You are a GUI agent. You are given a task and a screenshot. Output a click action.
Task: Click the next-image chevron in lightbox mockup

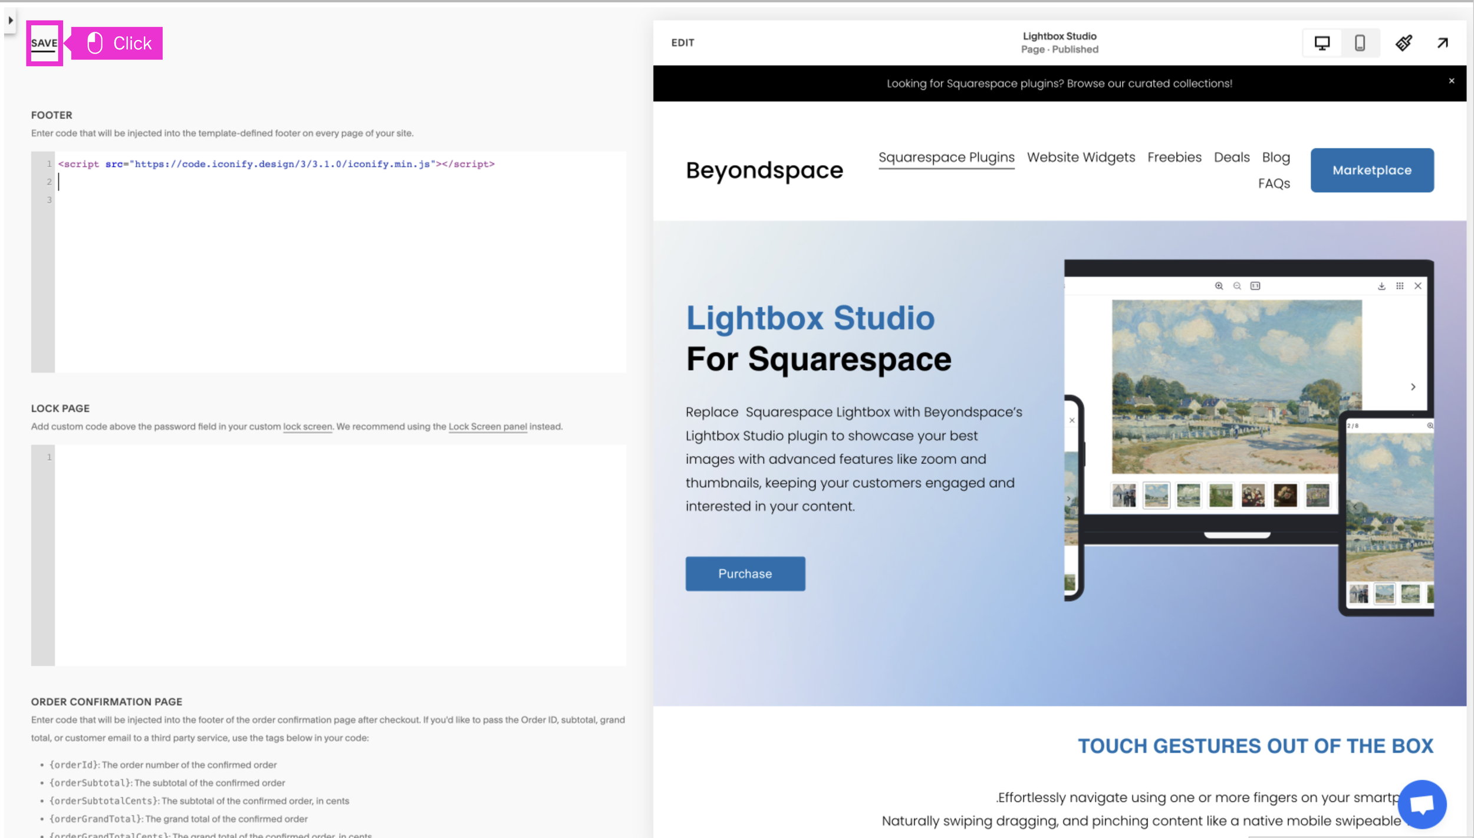[x=1413, y=387]
